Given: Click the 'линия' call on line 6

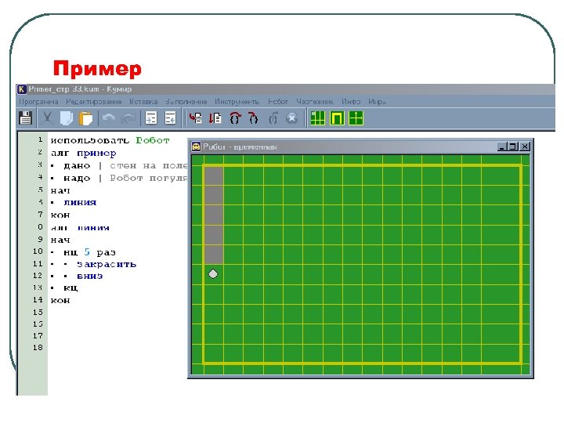Looking at the screenshot, I should [80, 203].
